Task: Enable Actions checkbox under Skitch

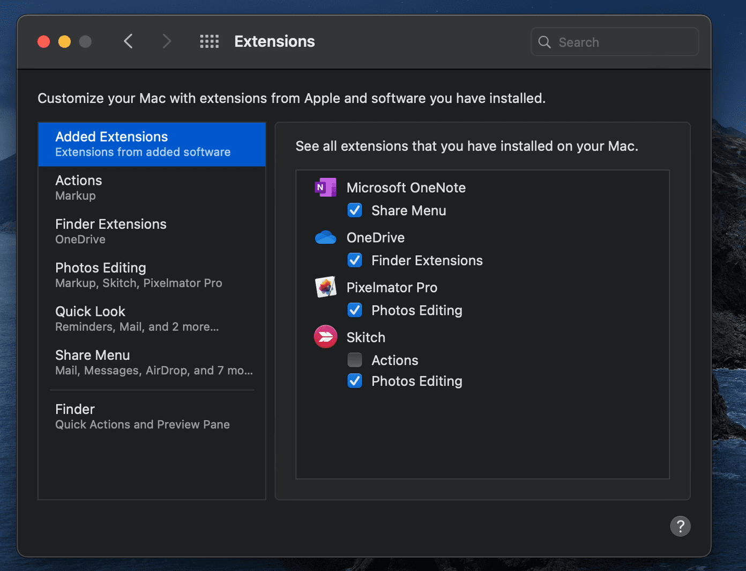Action: click(355, 360)
